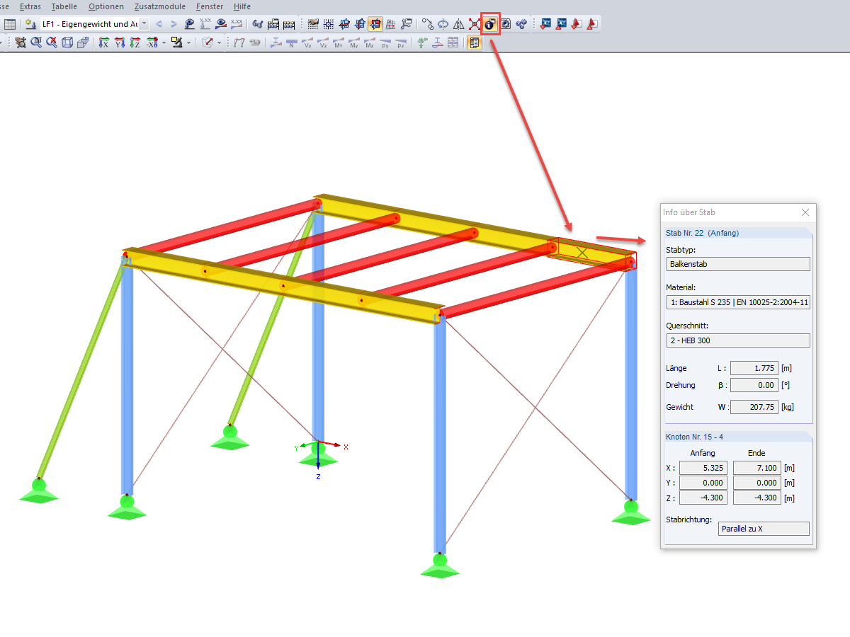
Task: Click the mirror objects icon
Action: click(458, 25)
